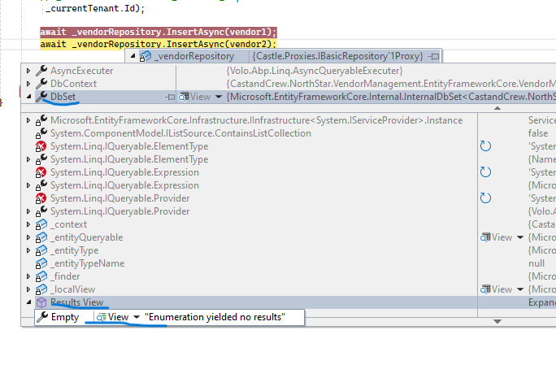
Task: Open the visualizer icon for _entityQueryable
Action: click(485, 237)
